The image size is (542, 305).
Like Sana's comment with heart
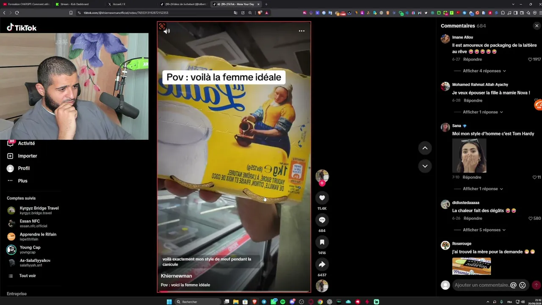pos(534,177)
